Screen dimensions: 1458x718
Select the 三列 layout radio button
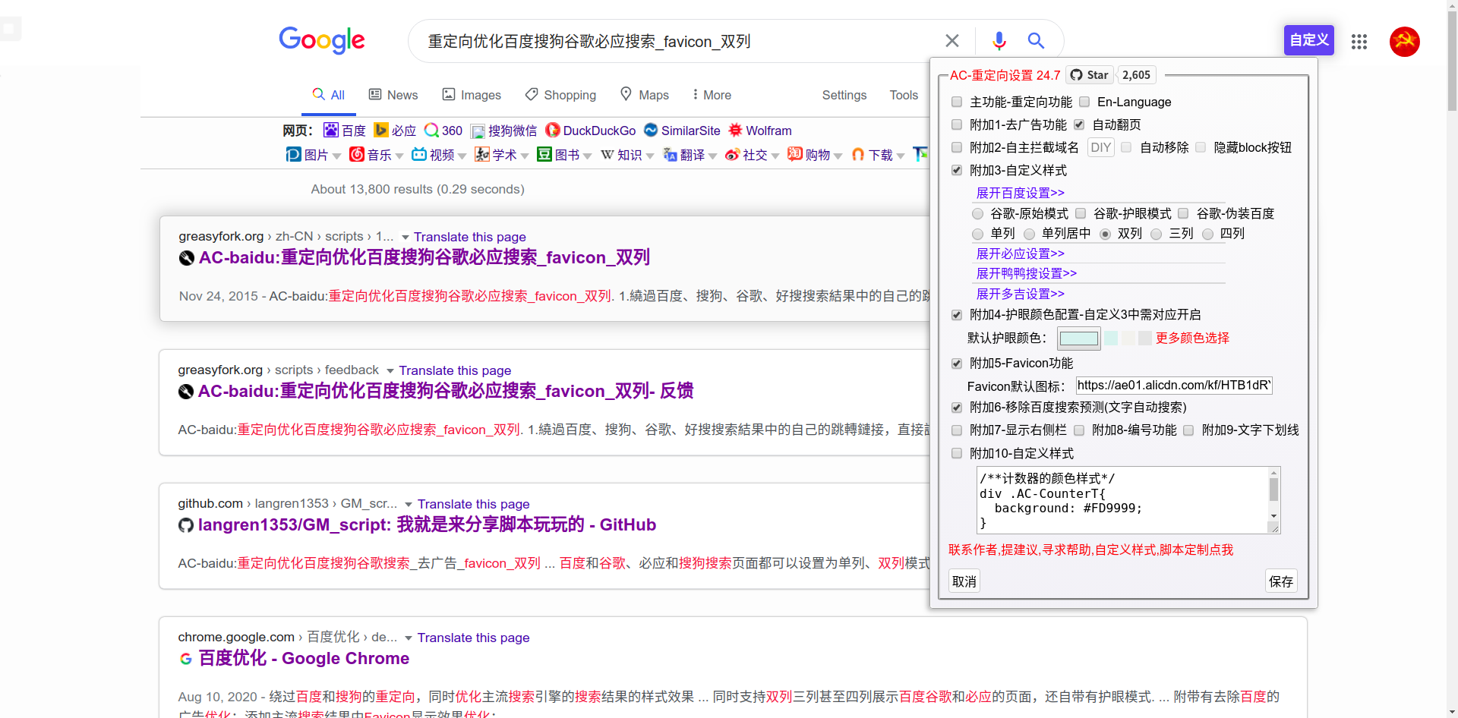(1157, 234)
